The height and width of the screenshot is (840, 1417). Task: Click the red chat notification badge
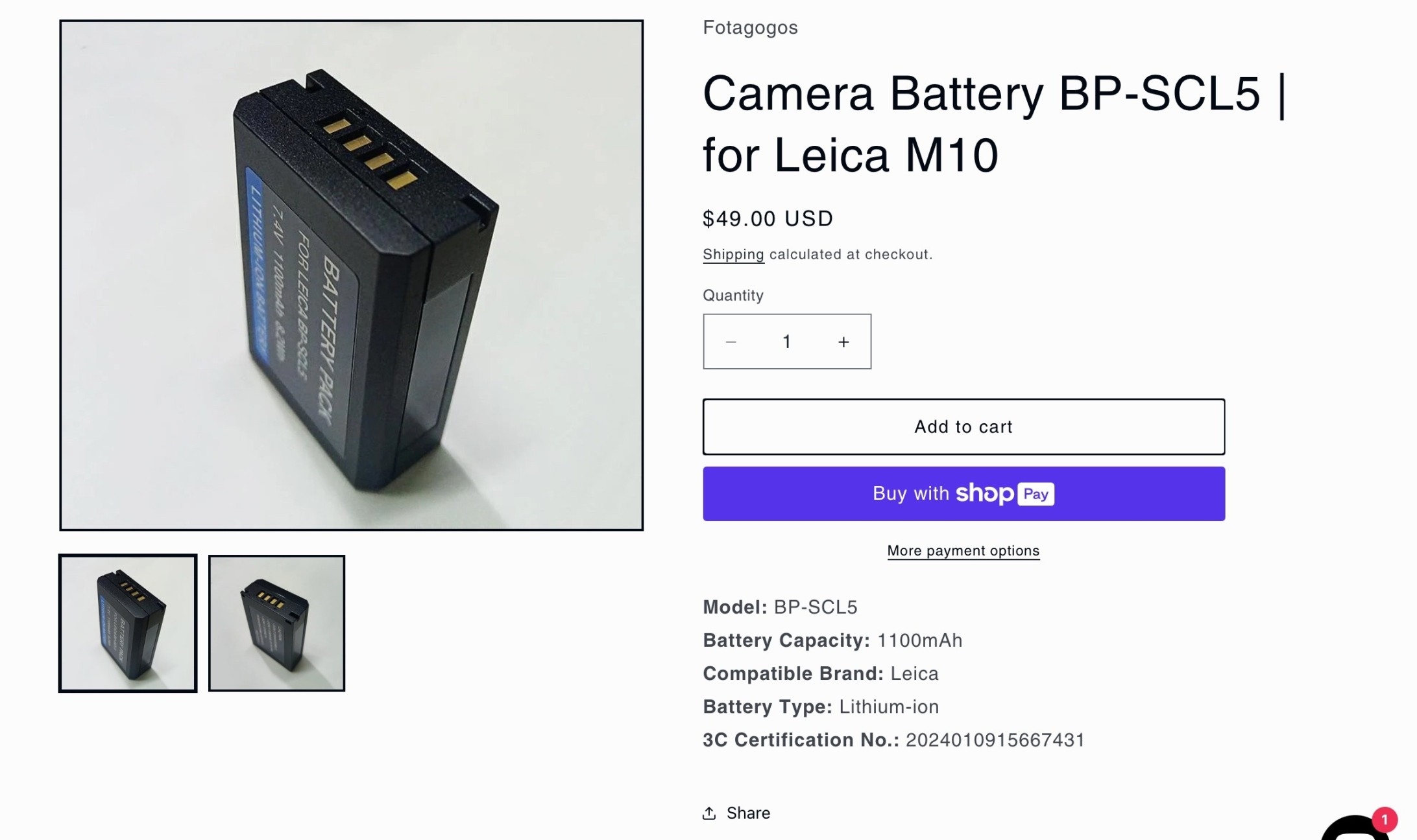coord(1384,819)
